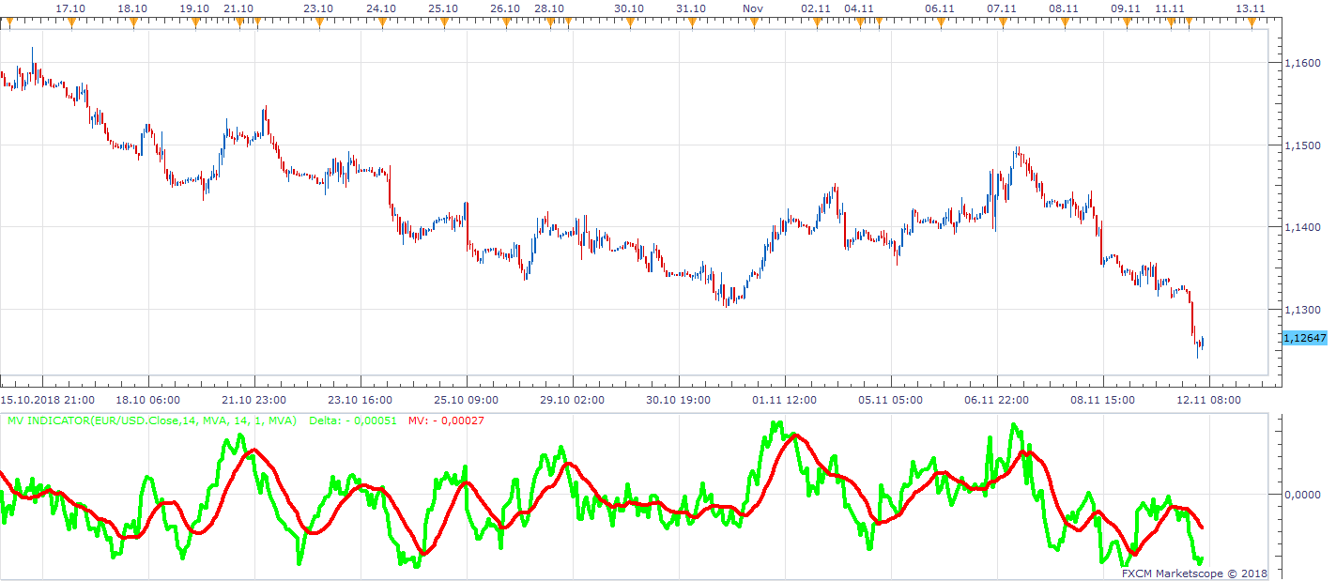1336x581 pixels.
Task: Click the 28.10 date label on top axis
Action: (x=549, y=8)
